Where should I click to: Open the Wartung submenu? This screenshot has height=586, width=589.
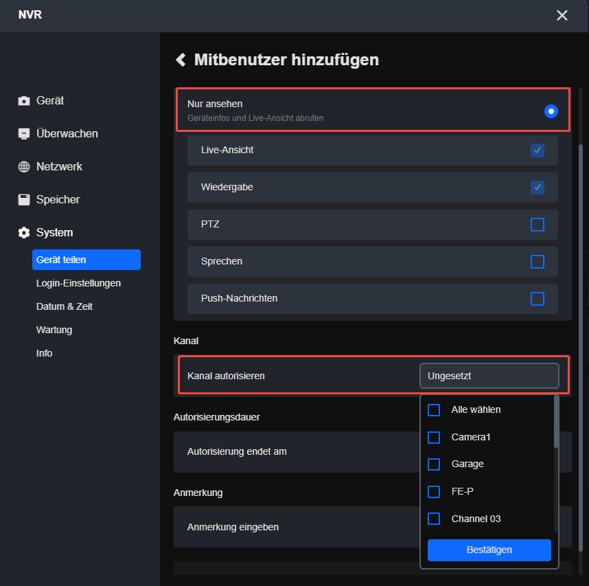pyautogui.click(x=54, y=330)
